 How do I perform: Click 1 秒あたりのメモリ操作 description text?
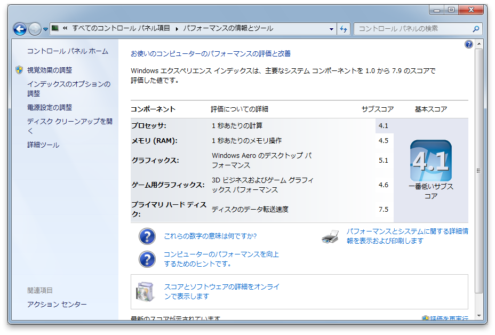[x=246, y=141]
